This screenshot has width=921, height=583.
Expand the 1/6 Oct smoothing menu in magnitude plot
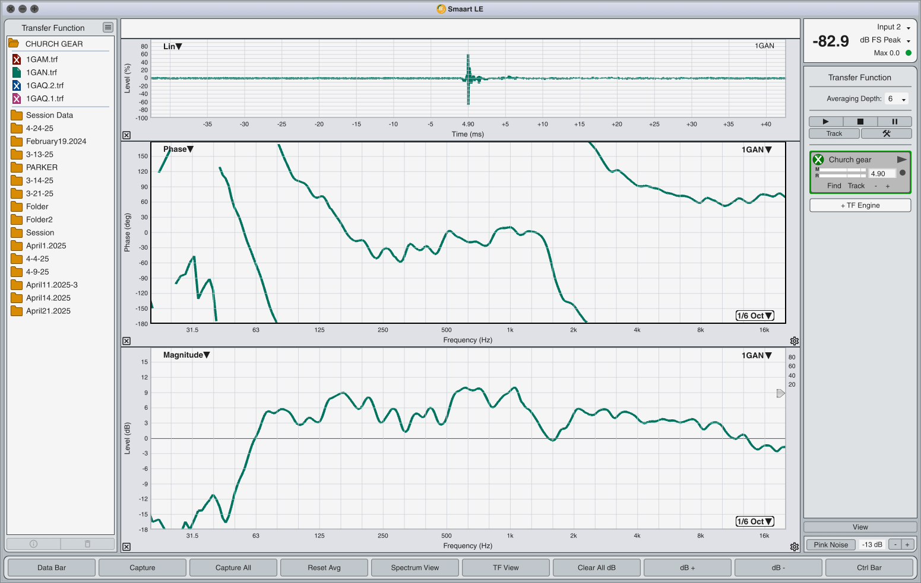(x=755, y=522)
